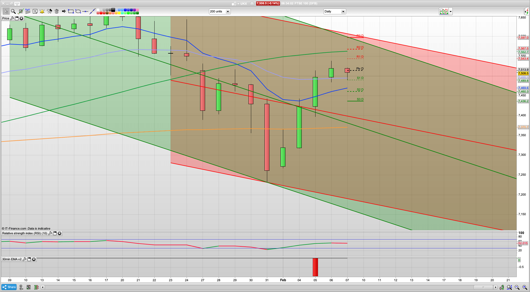Choose the text annotation tool

tap(35, 11)
